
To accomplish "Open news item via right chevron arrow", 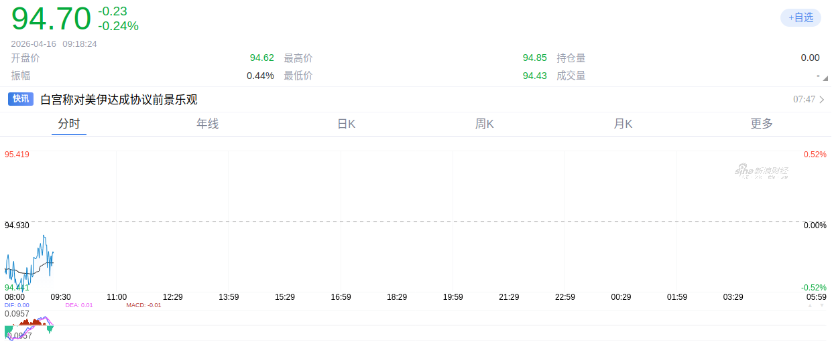I will (x=823, y=100).
